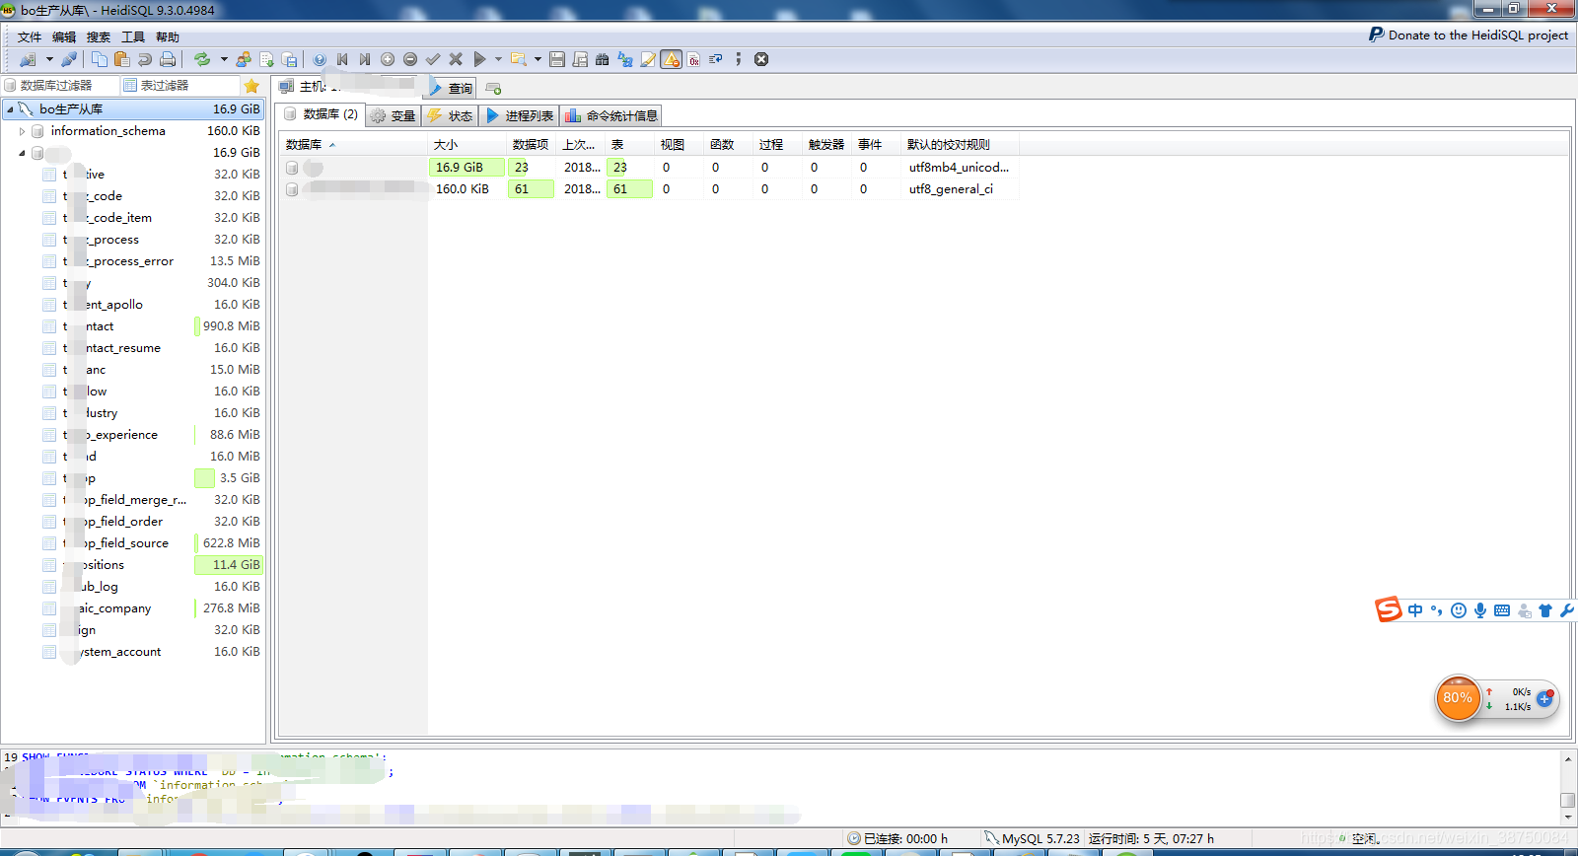Switch to the 进程列表 tab
The image size is (1578, 856).
click(x=520, y=115)
